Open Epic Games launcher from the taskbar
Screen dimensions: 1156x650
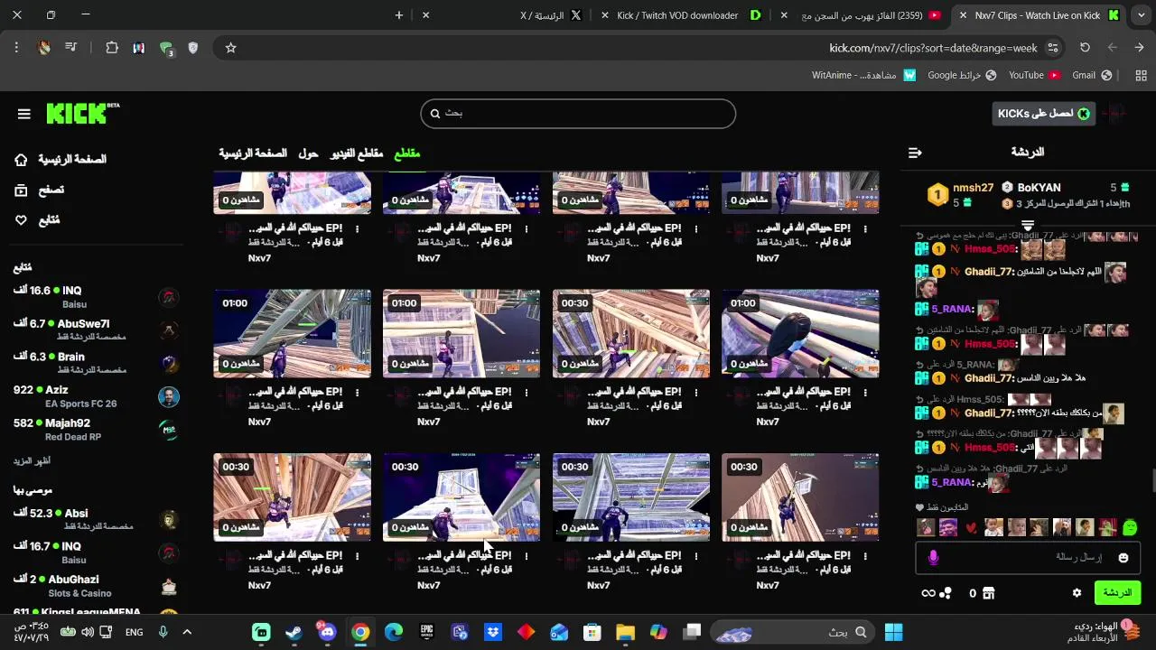426,632
